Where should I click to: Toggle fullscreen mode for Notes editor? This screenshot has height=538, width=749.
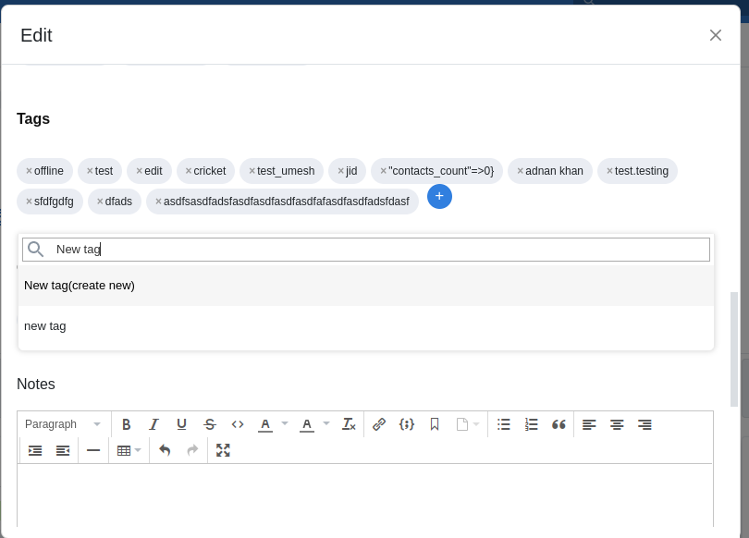tap(223, 450)
